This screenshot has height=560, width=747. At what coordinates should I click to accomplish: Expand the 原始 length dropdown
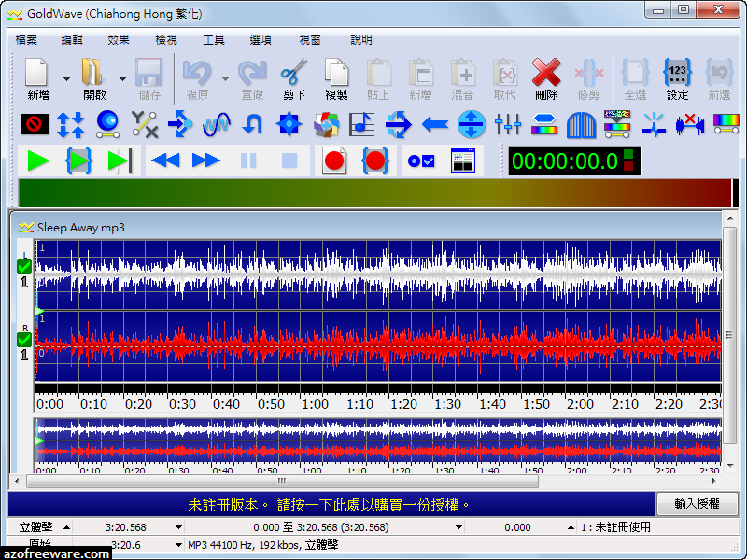[177, 544]
